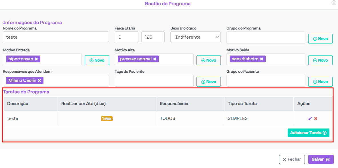This screenshot has width=338, height=168.
Task: Click the pencil edit icon for task teste
Action: 310,118
